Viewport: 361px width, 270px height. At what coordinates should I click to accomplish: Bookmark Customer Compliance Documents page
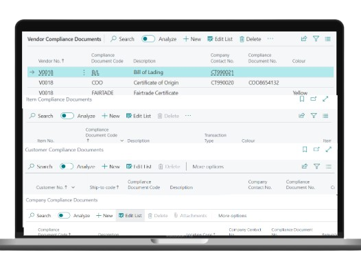tap(305, 149)
